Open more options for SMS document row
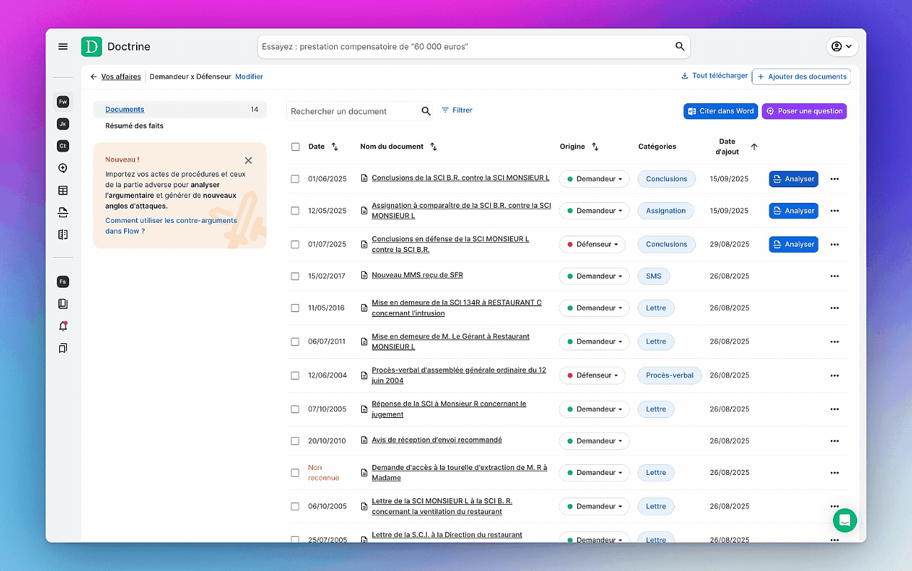The width and height of the screenshot is (912, 571). (834, 276)
